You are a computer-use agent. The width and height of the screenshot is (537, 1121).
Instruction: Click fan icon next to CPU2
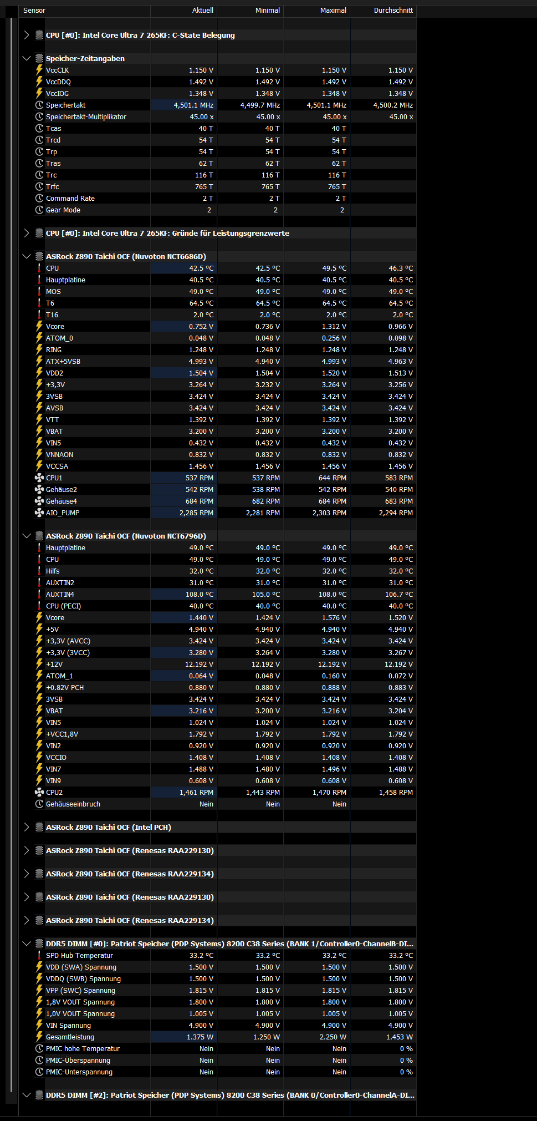[x=39, y=792]
